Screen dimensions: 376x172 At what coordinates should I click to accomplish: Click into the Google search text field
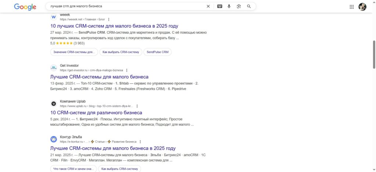(125, 6)
